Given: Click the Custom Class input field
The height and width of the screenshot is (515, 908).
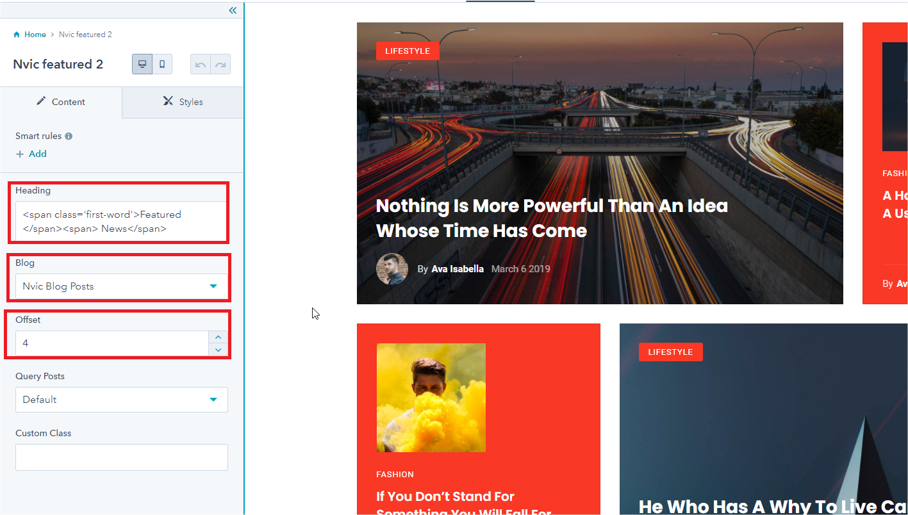Looking at the screenshot, I should pyautogui.click(x=121, y=457).
